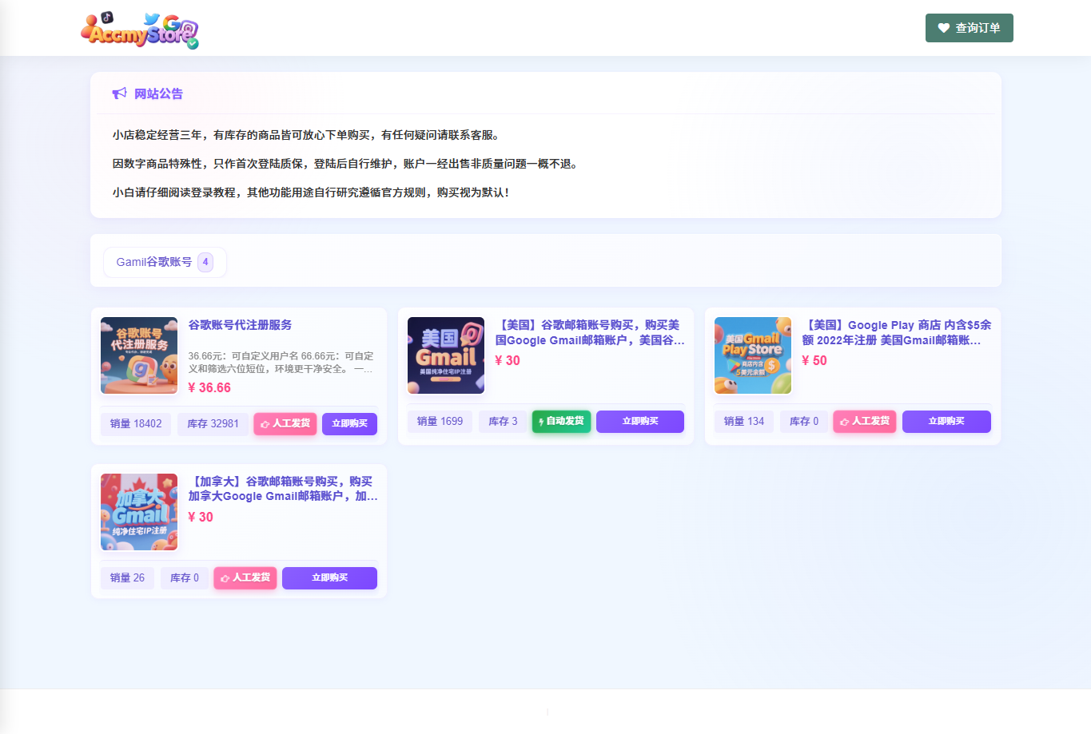
Task: Open the 谷歌账号代注册服务 product thumbnail
Action: pyautogui.click(x=139, y=355)
